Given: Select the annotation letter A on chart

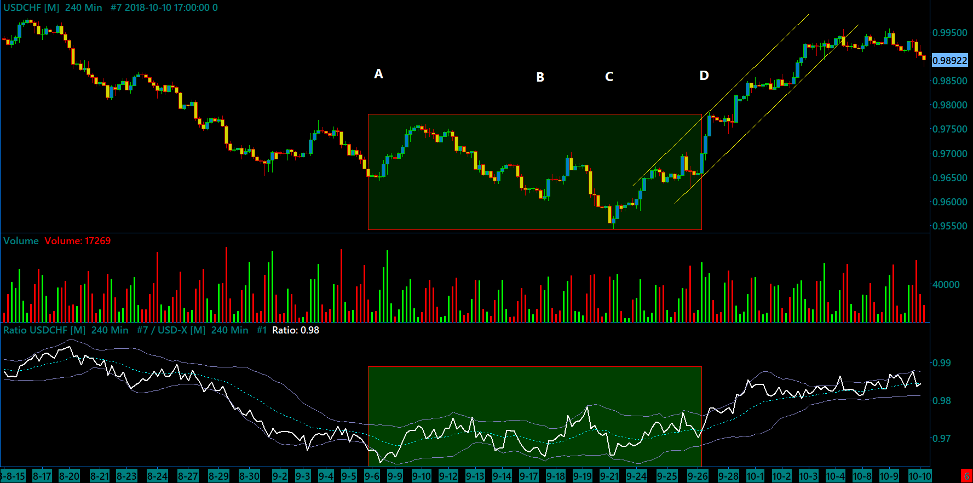Looking at the screenshot, I should 378,74.
